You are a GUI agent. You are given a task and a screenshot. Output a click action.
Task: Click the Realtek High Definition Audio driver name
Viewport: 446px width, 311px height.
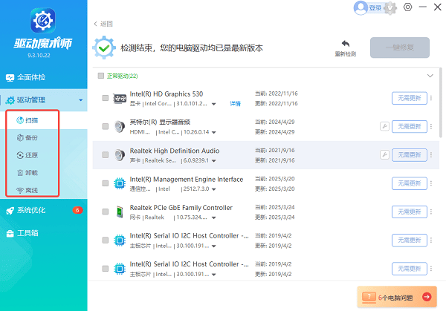click(175, 151)
